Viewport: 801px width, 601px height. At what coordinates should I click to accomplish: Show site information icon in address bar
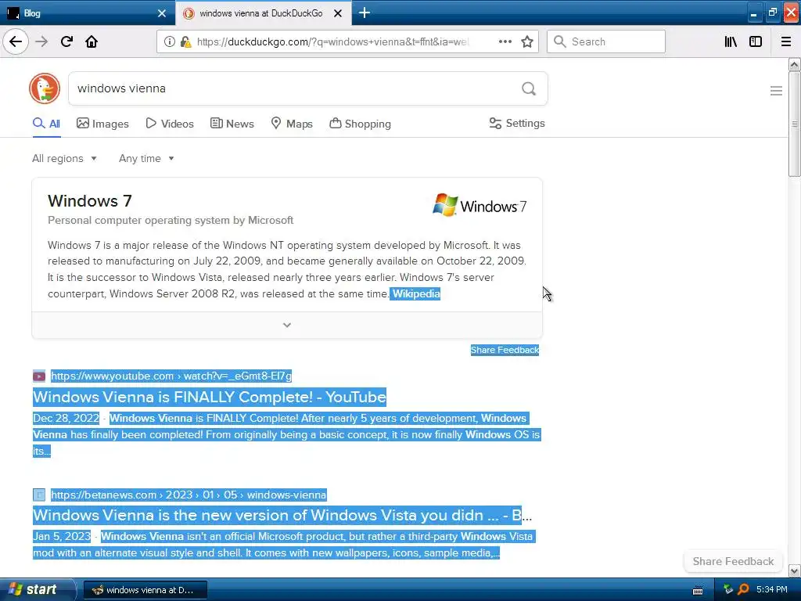tap(169, 42)
